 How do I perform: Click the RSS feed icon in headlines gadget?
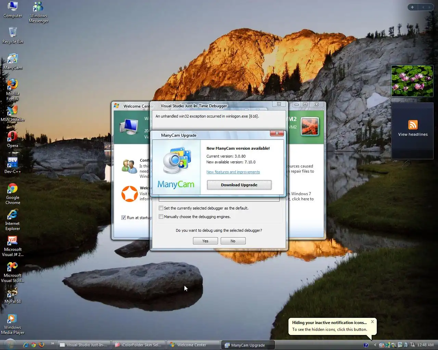coord(413,125)
